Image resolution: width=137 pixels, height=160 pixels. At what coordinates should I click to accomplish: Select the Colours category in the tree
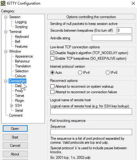coord(20,76)
